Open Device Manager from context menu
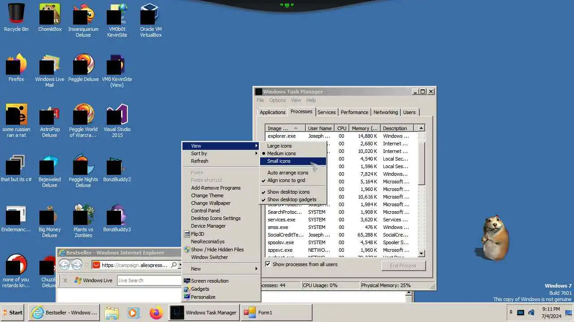Screen dimensions: 574x322 [x=221, y=226]
